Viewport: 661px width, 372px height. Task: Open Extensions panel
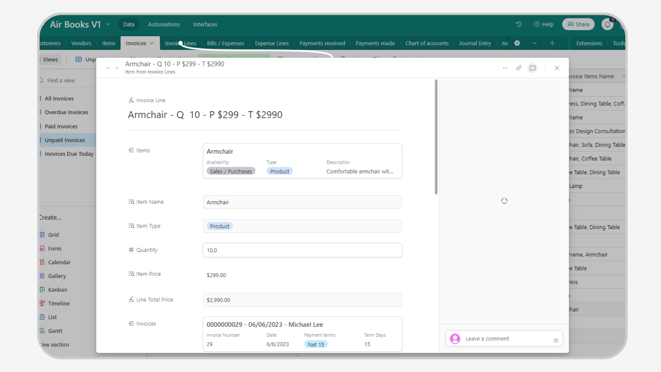point(589,43)
